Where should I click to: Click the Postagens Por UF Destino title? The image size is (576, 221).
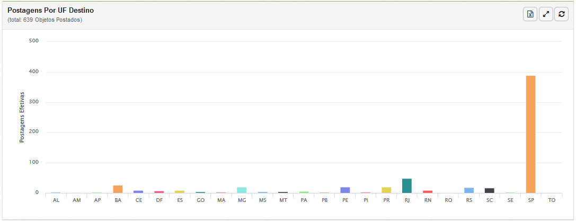(x=51, y=11)
